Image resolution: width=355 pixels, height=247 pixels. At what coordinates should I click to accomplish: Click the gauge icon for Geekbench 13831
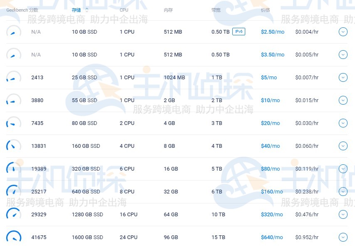(13, 146)
